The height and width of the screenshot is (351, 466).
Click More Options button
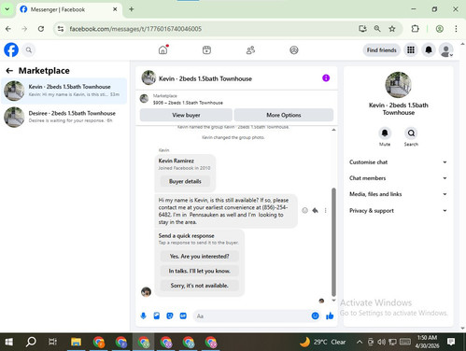pos(284,115)
